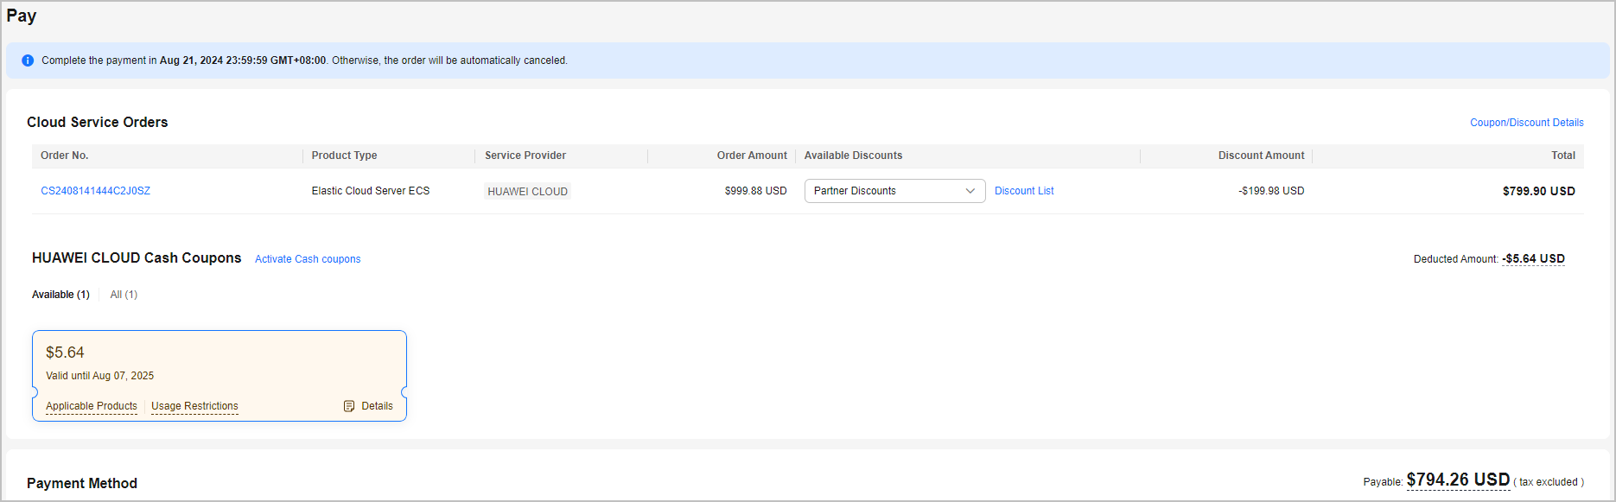Click the Payment Method section heading

[x=82, y=483]
